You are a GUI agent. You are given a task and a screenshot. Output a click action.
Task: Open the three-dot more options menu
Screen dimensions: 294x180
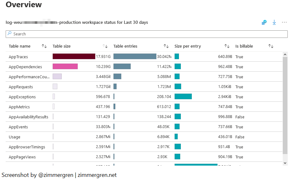[x=284, y=22]
